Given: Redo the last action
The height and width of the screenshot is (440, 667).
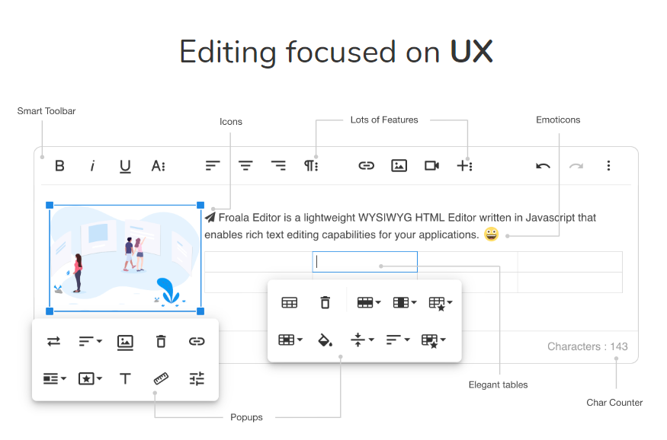Looking at the screenshot, I should click(x=576, y=166).
